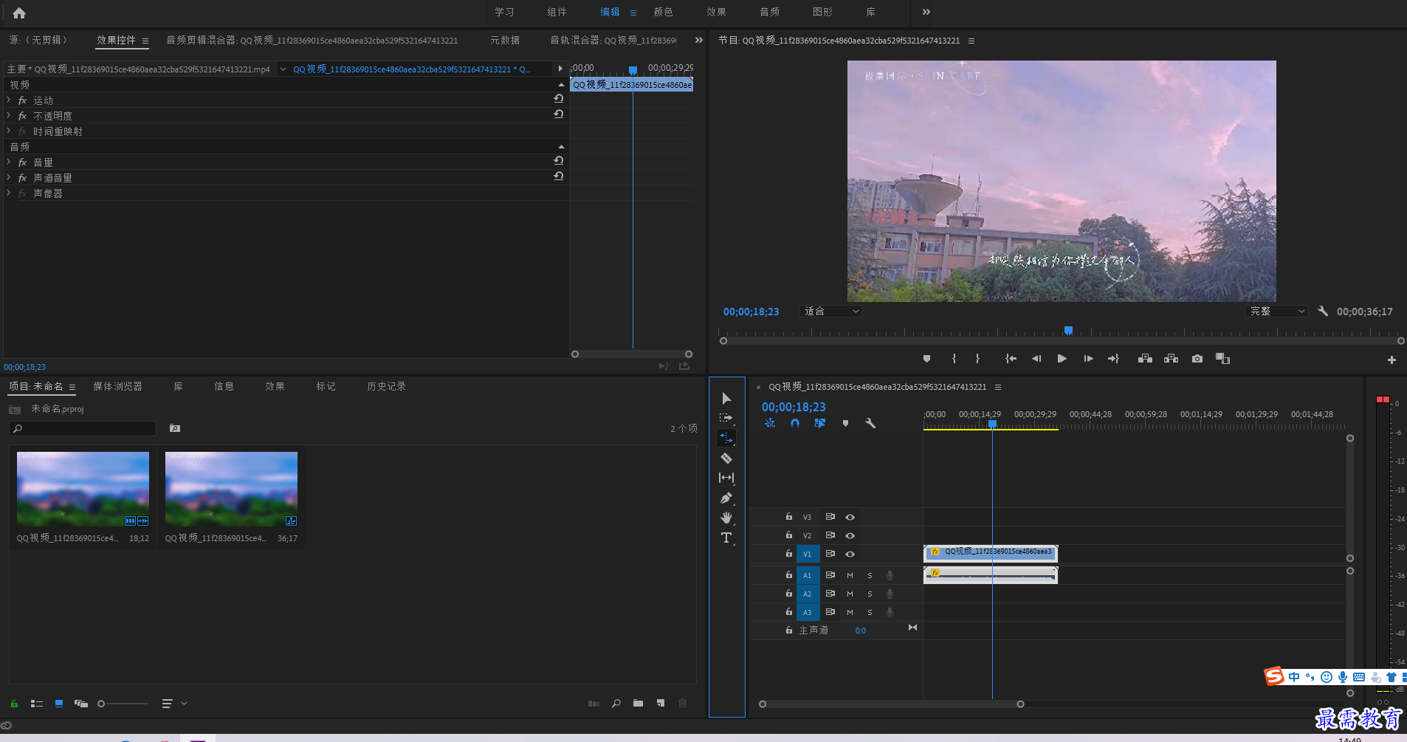
Task: Click New Bin folder icon in project panel
Action: coord(638,704)
